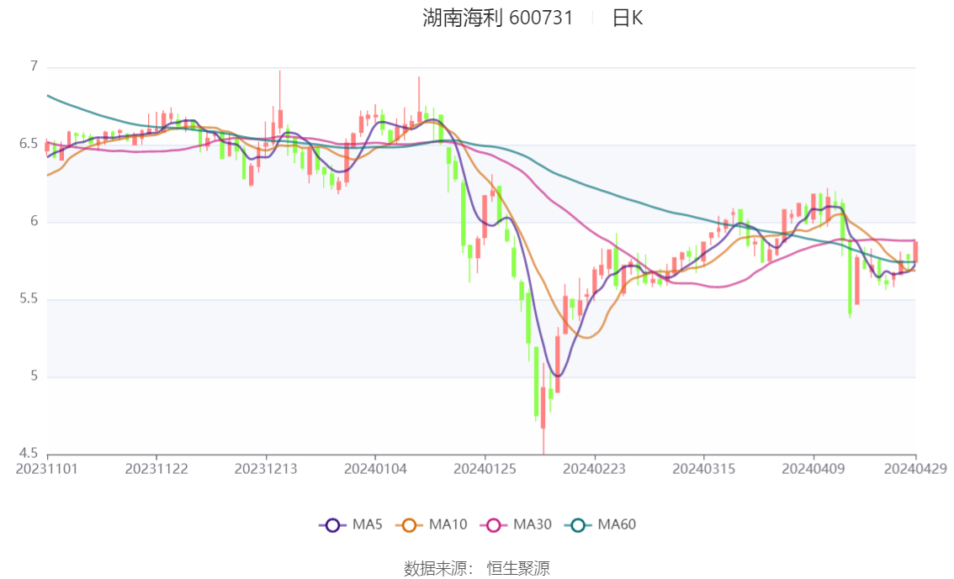Click the 20240223 date axis label
Viewport: 954px width, 579px height.
[x=594, y=469]
